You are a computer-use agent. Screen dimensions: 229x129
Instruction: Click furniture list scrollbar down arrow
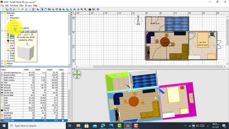(69, 120)
